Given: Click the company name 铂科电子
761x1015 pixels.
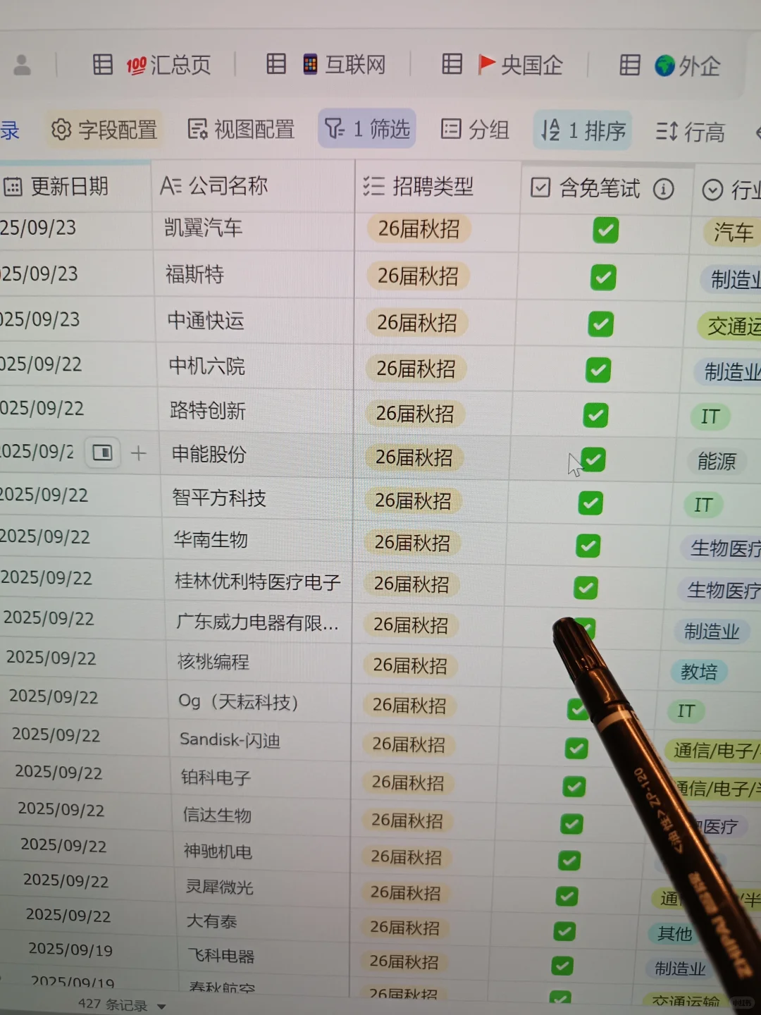Looking at the screenshot, I should coord(216,777).
